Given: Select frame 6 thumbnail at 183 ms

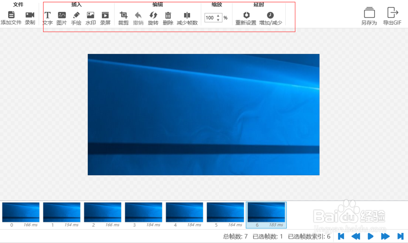Looking at the screenshot, I should (266, 215).
